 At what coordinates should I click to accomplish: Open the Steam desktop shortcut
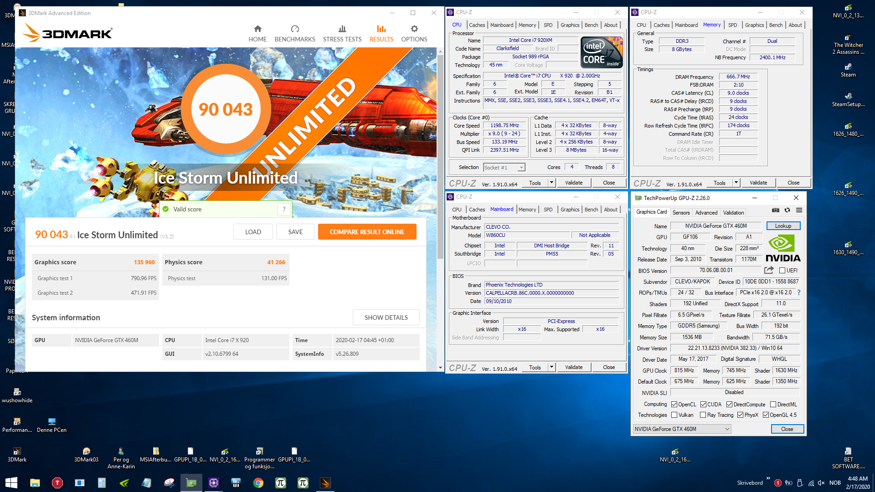coord(848,70)
